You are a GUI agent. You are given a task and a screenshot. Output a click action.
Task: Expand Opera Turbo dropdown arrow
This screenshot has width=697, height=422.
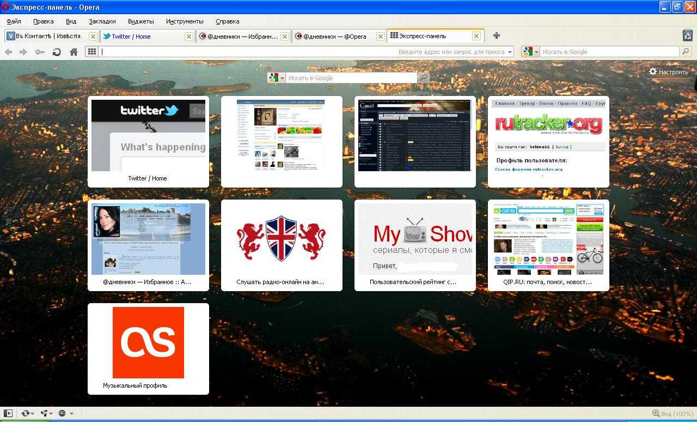(71, 414)
